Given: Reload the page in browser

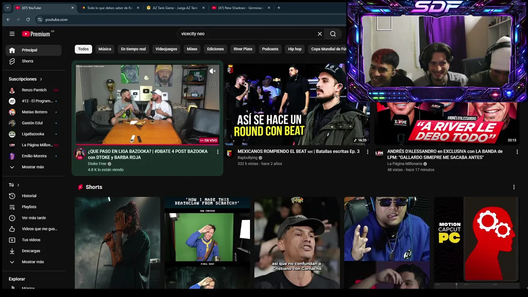Looking at the screenshot, I should 28,19.
